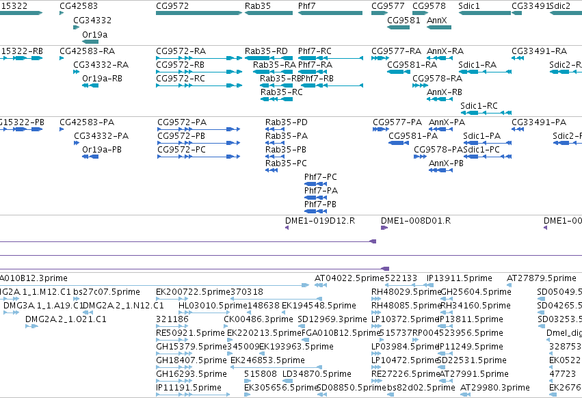This screenshot has height=398, width=582.
Task: Click transcript CG33491-RA
Action: pyautogui.click(x=540, y=51)
